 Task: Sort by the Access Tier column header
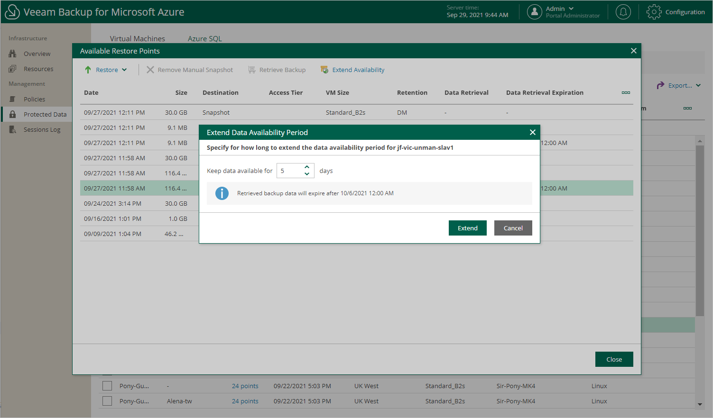pos(286,92)
